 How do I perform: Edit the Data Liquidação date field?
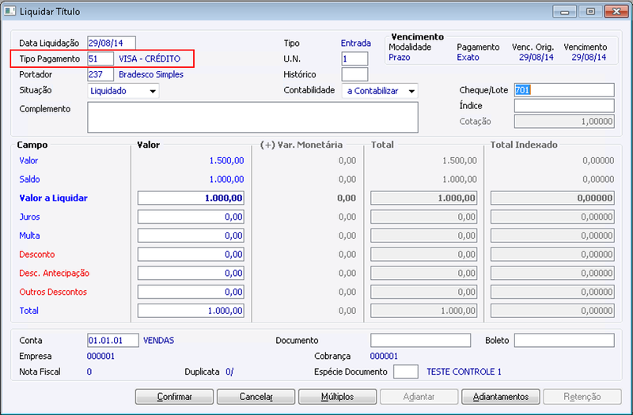click(x=112, y=43)
